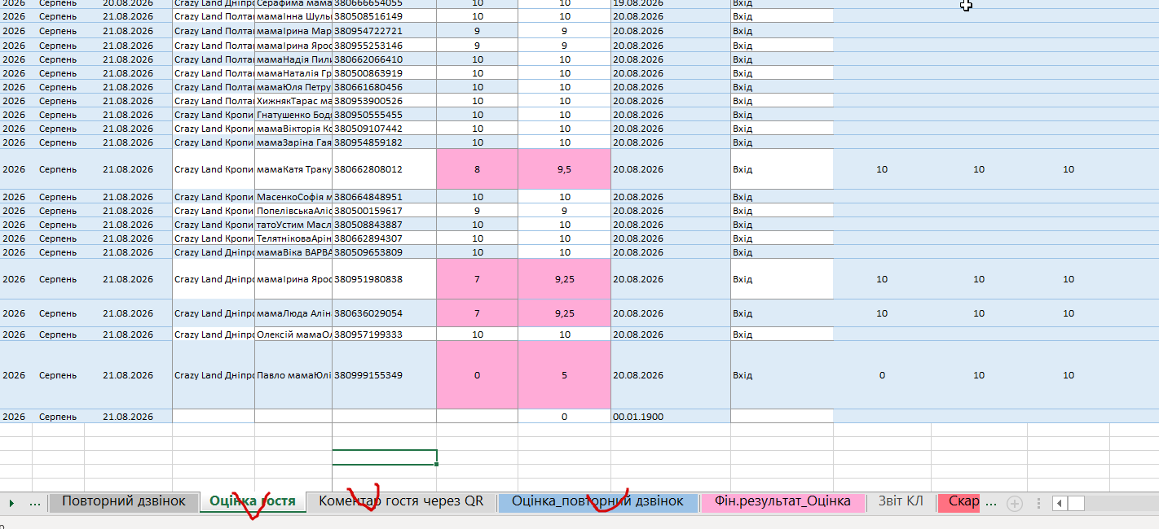Screen dimensions: 1159x529
Task: Click phone number 380661680456
Action: 384,87
